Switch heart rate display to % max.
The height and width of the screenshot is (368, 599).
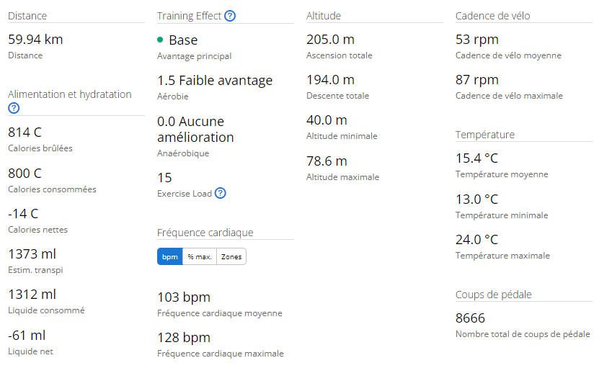point(200,257)
